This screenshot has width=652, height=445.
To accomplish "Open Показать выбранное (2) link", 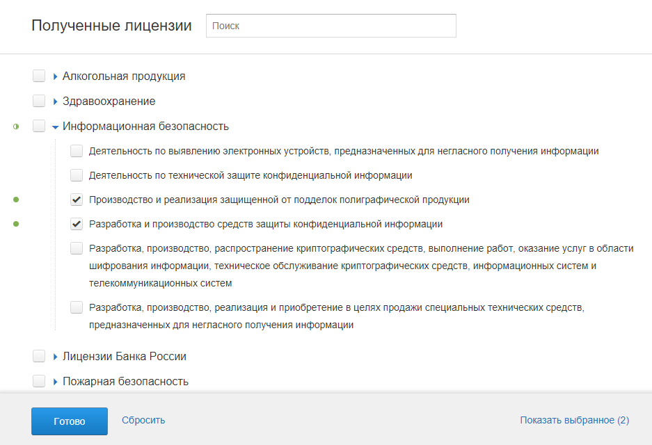I will coord(574,420).
